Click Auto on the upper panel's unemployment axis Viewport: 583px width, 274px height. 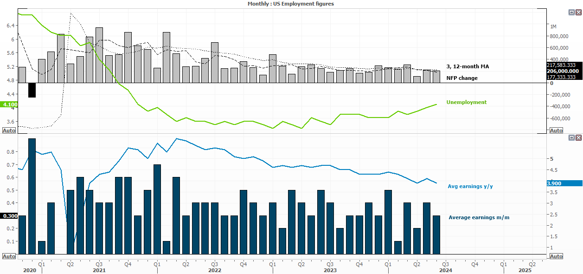(9, 130)
